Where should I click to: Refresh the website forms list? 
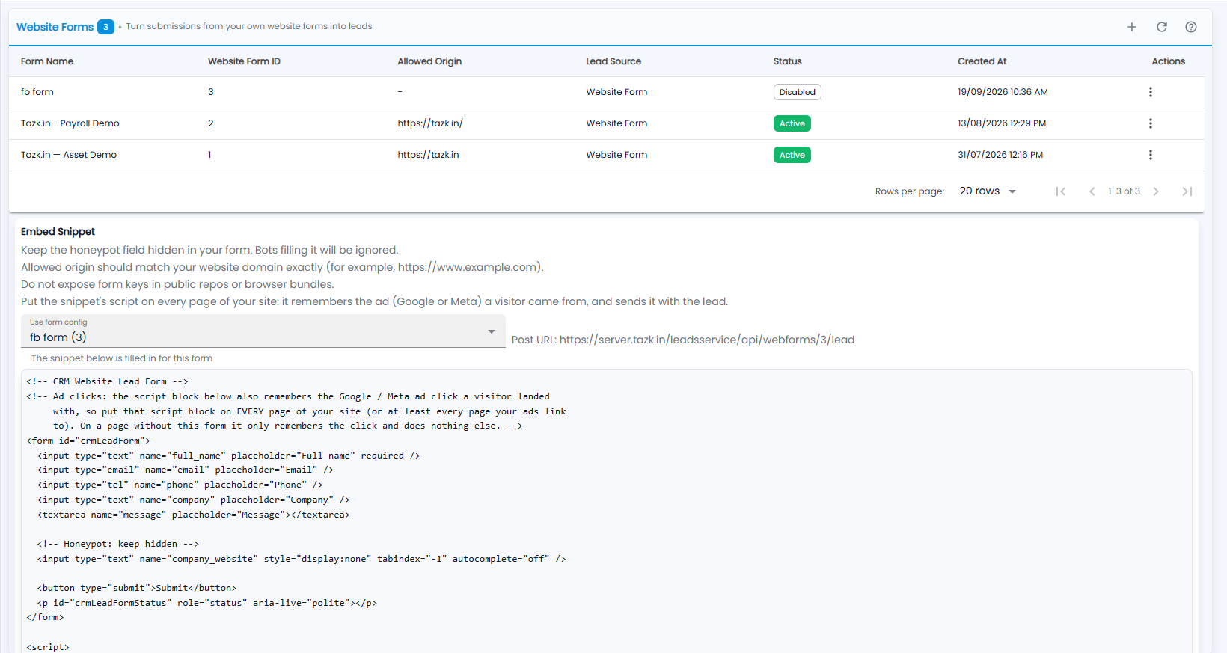pos(1162,27)
